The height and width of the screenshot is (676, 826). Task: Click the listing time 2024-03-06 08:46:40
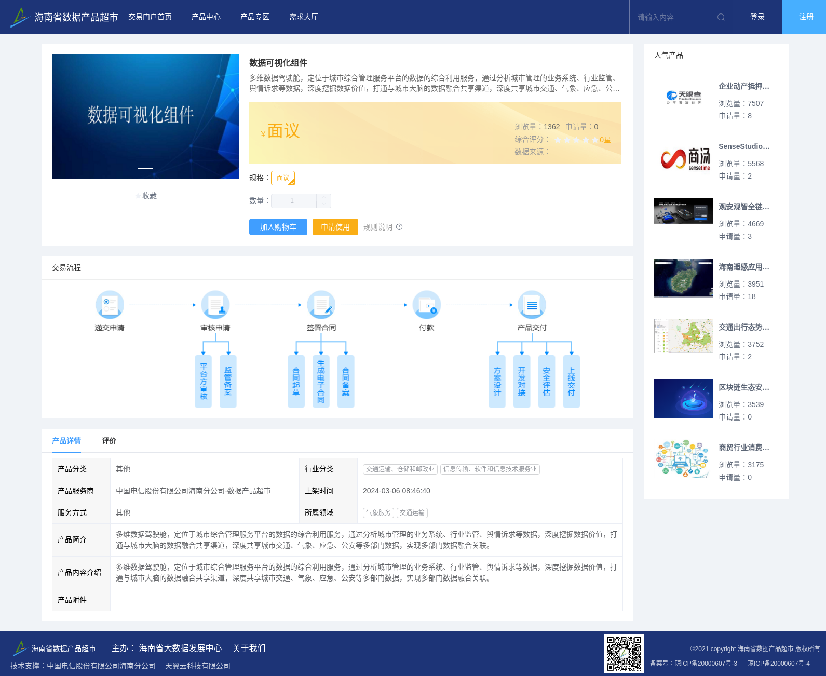pyautogui.click(x=397, y=491)
